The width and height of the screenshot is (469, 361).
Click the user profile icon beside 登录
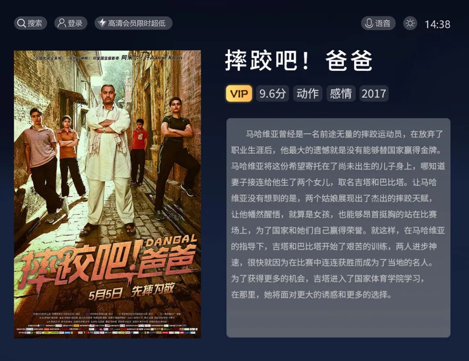(62, 23)
